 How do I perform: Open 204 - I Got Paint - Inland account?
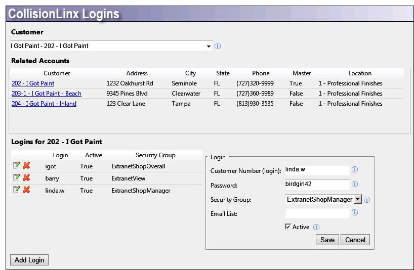pos(44,104)
